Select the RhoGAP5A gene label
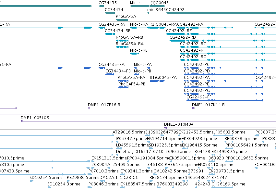 (126, 16)
